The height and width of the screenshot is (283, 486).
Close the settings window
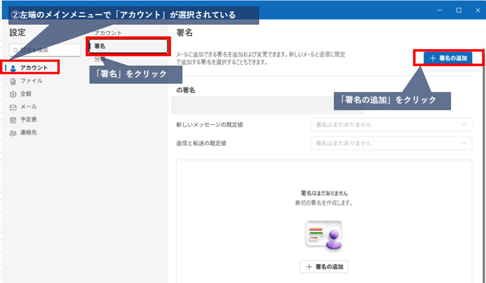point(477,10)
